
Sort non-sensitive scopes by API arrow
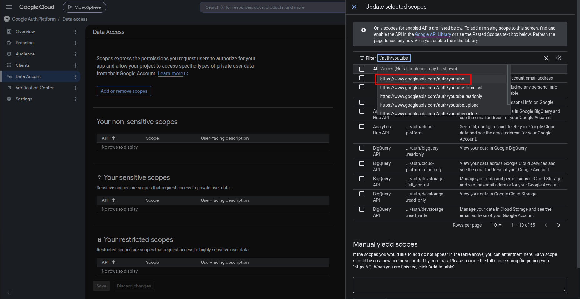pyautogui.click(x=113, y=138)
